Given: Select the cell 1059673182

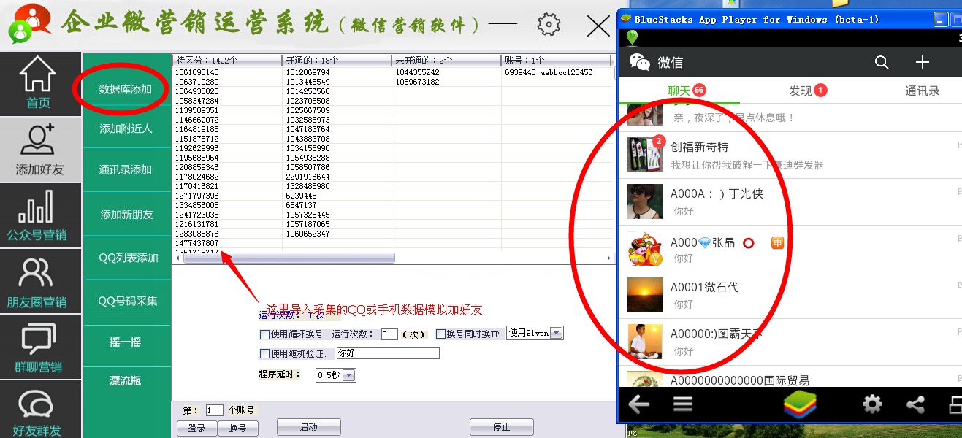Looking at the screenshot, I should coord(446,82).
